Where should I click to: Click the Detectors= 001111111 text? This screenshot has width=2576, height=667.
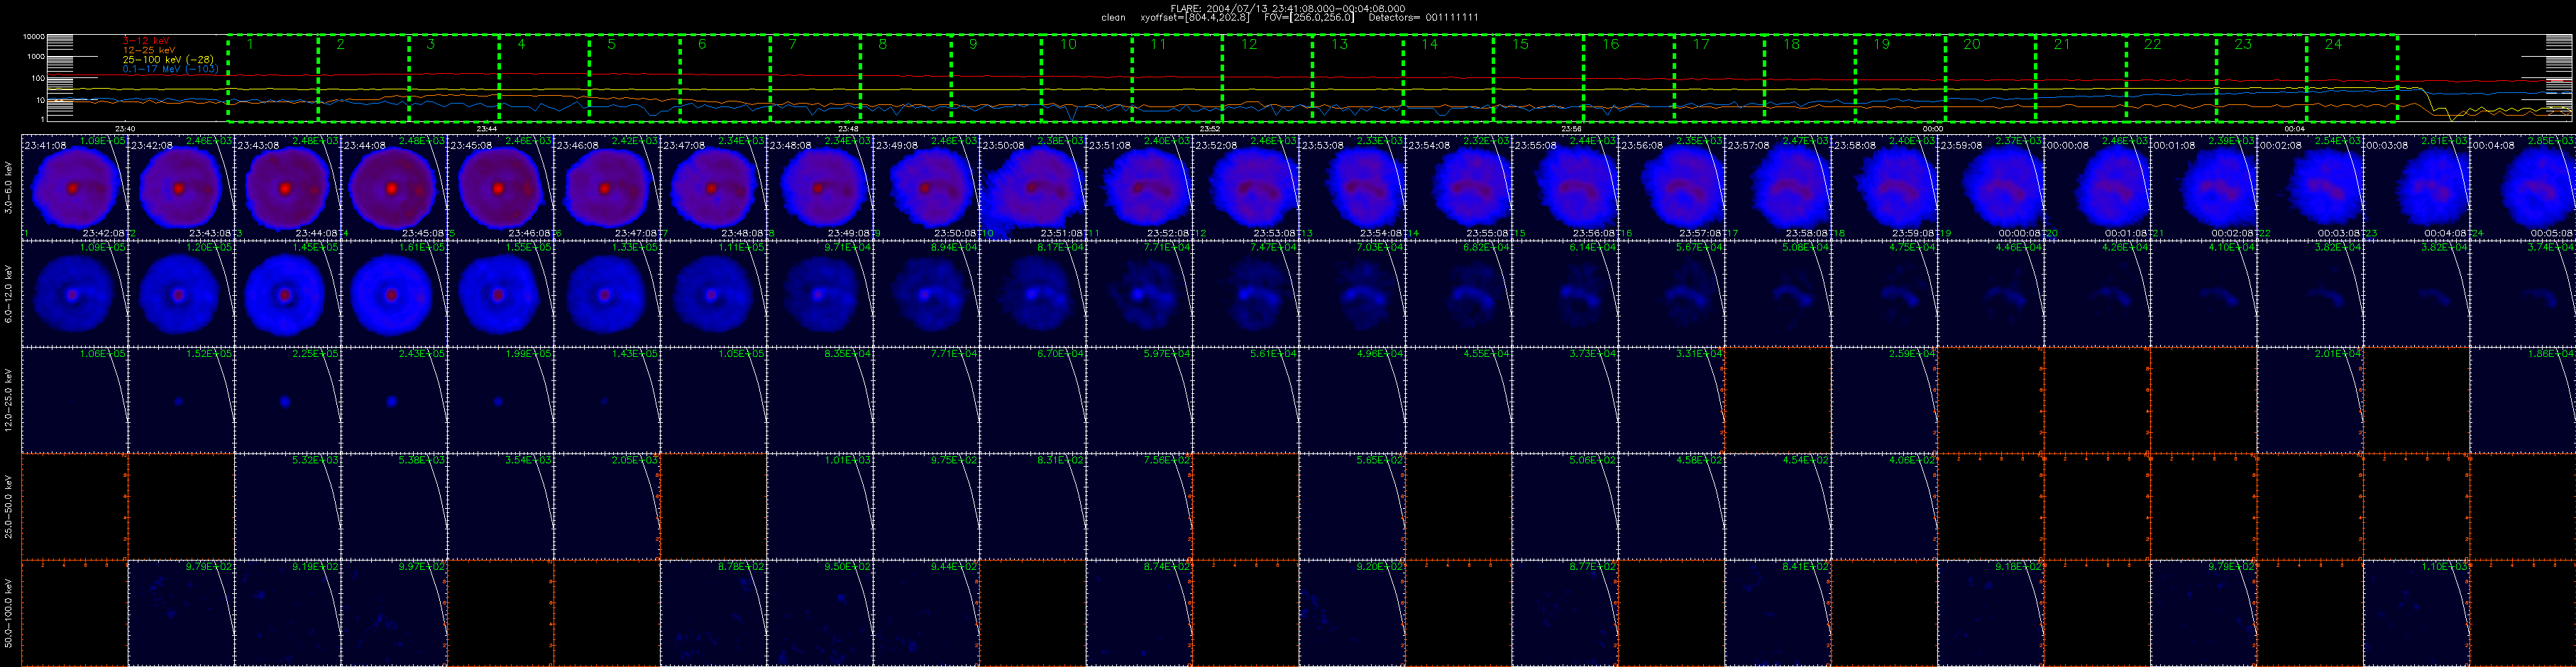coord(1423,17)
